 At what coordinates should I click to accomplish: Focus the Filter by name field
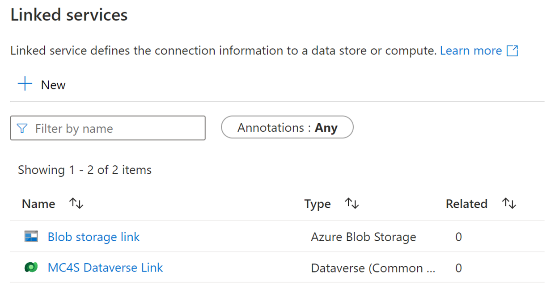[x=108, y=128]
